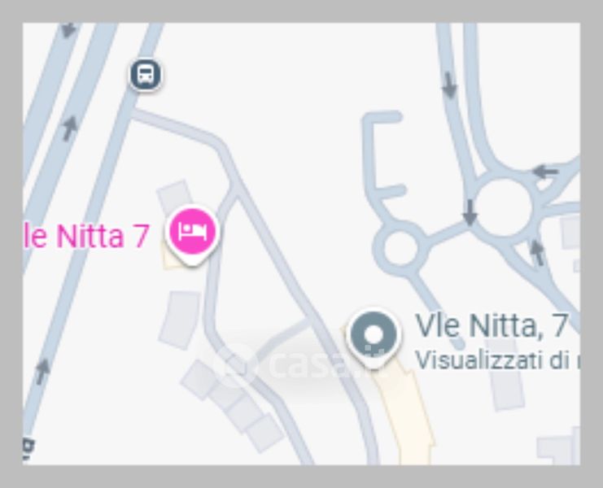This screenshot has height=488, width=603.
Task: Click the gray building below the hotel marker
Action: pyautogui.click(x=180, y=320)
